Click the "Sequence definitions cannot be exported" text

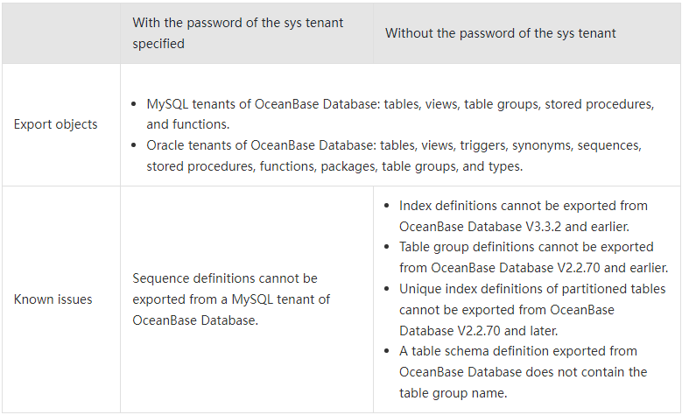pyautogui.click(x=225, y=278)
